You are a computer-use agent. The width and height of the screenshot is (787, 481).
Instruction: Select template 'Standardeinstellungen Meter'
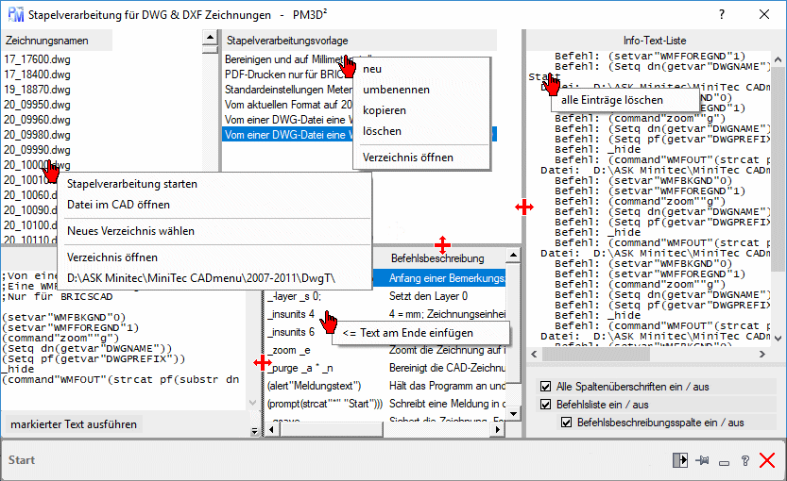tap(288, 90)
